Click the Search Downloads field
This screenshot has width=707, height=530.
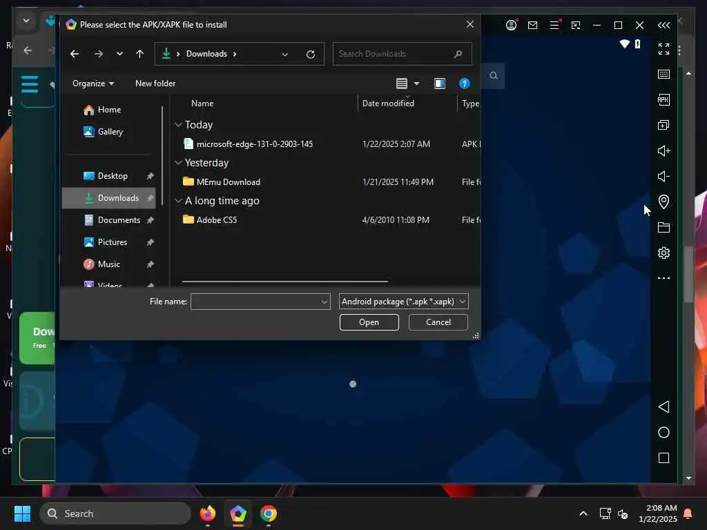pyautogui.click(x=402, y=54)
